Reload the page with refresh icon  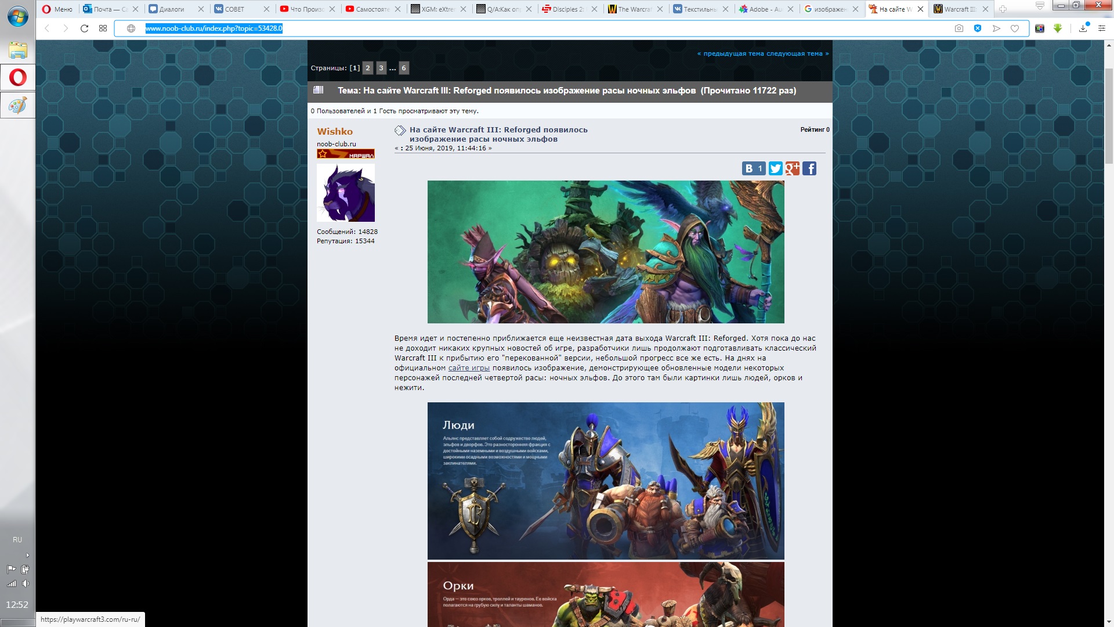click(84, 28)
